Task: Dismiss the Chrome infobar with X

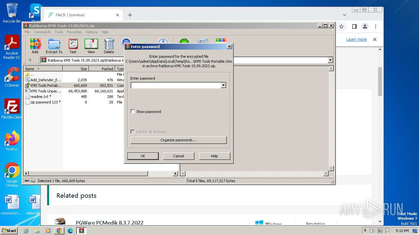Action: point(375,39)
